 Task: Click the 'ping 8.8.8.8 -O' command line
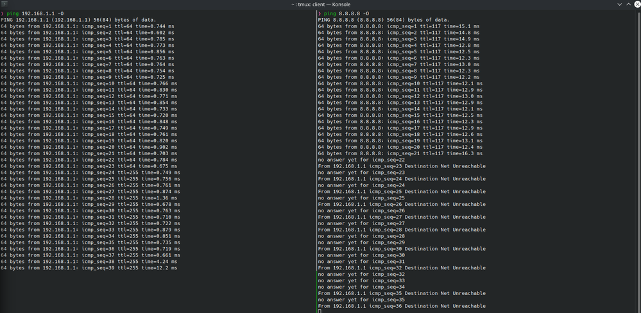click(346, 13)
